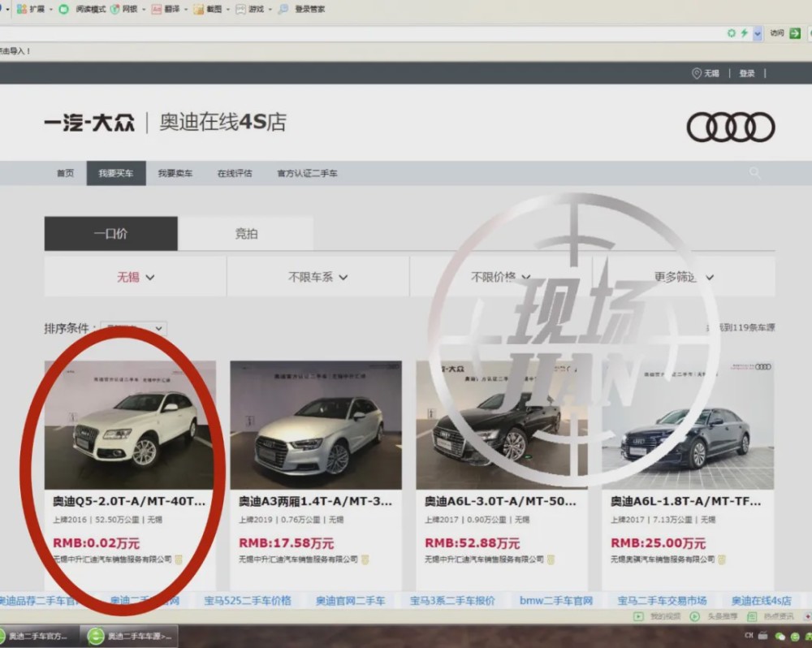Image resolution: width=812 pixels, height=648 pixels.
Task: Expand the 不限车系 car series dropdown
Action: (318, 277)
